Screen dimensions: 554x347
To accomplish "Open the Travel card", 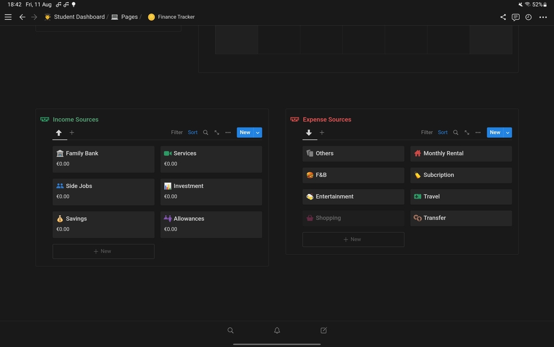I will click(461, 196).
